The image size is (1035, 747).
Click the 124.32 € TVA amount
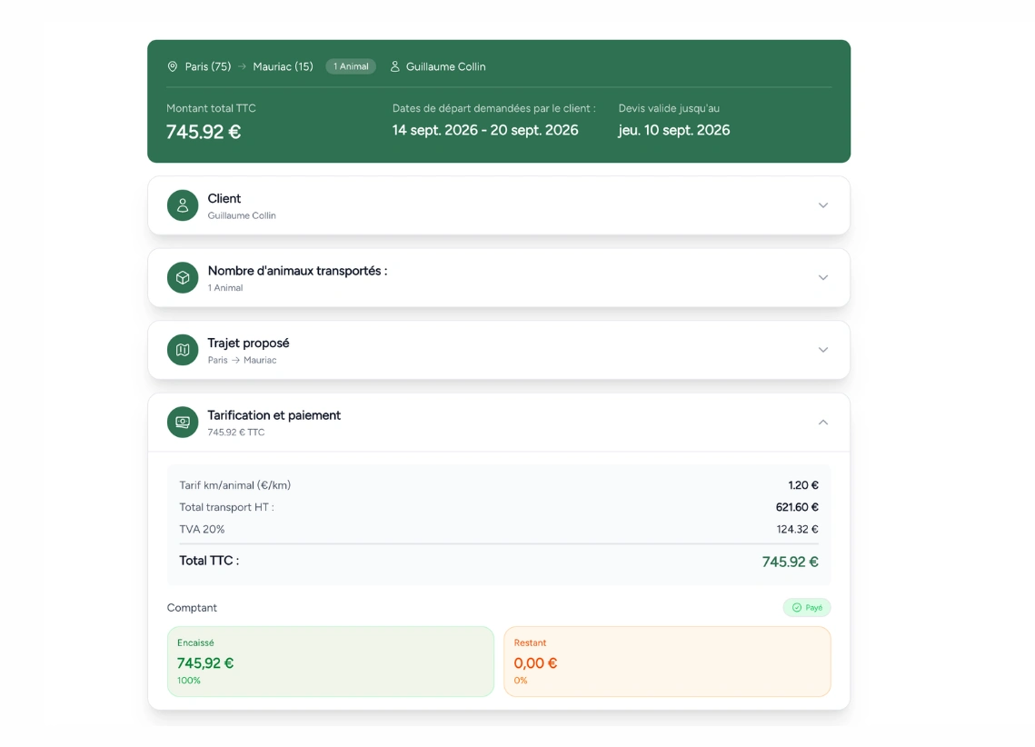[x=797, y=529]
